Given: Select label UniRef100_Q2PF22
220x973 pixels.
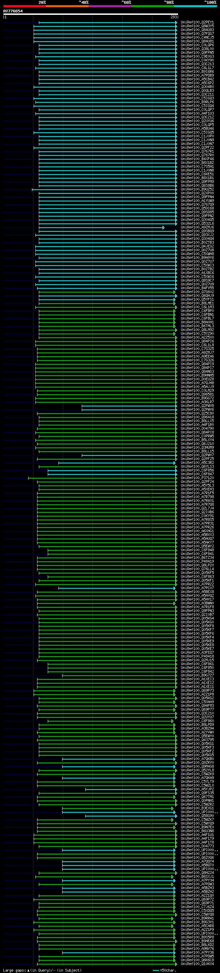Looking at the screenshot, I should click(197, 148).
